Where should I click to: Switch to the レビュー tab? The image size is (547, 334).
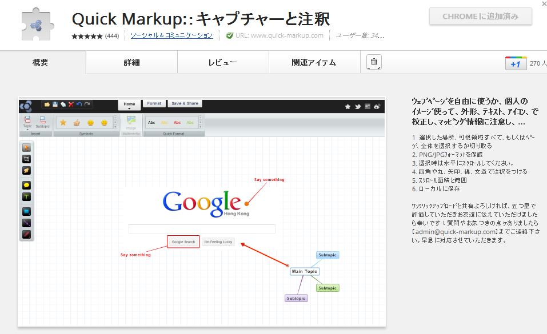coord(223,62)
